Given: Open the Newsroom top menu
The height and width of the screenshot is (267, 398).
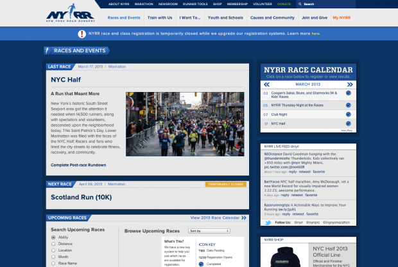Looking at the screenshot, I should click(168, 4).
